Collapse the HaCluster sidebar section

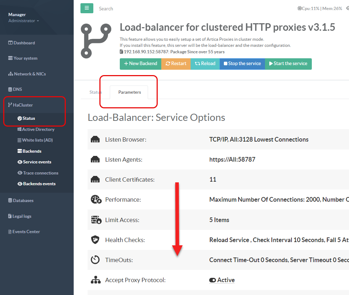point(23,105)
